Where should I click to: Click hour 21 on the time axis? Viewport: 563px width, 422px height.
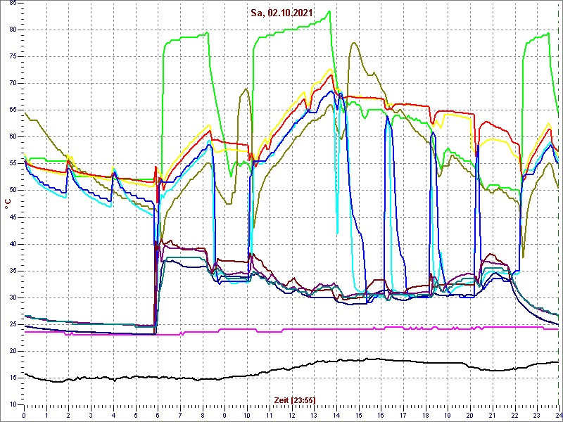point(492,415)
